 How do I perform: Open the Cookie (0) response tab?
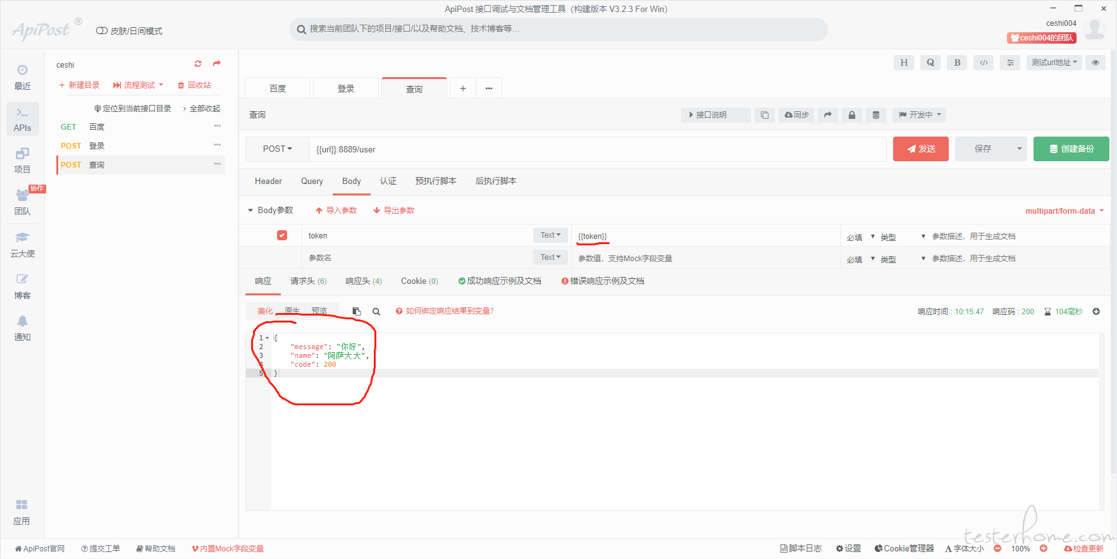pyautogui.click(x=419, y=281)
